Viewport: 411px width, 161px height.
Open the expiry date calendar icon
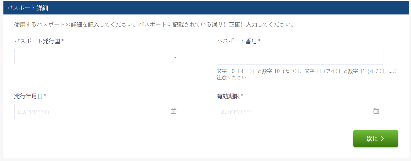click(376, 111)
